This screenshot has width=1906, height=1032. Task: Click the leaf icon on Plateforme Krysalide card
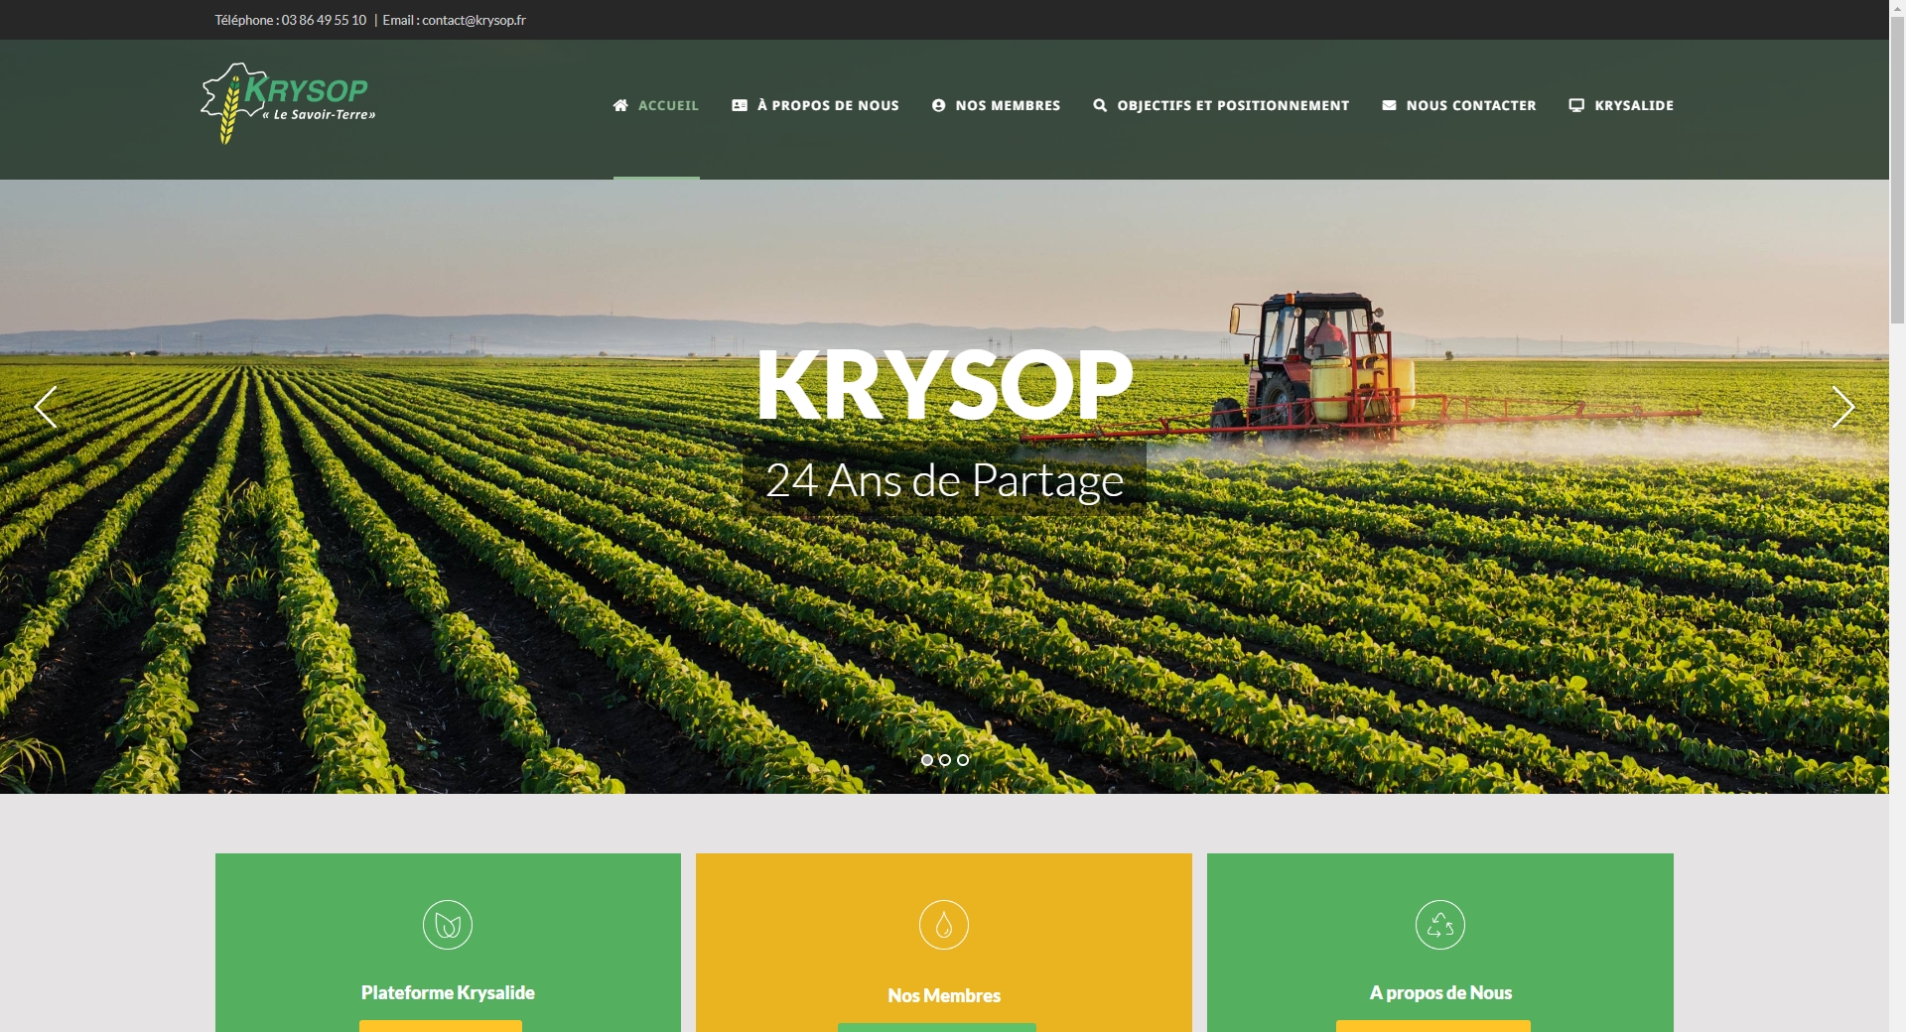(448, 925)
